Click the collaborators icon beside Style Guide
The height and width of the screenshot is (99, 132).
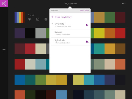[87, 42]
